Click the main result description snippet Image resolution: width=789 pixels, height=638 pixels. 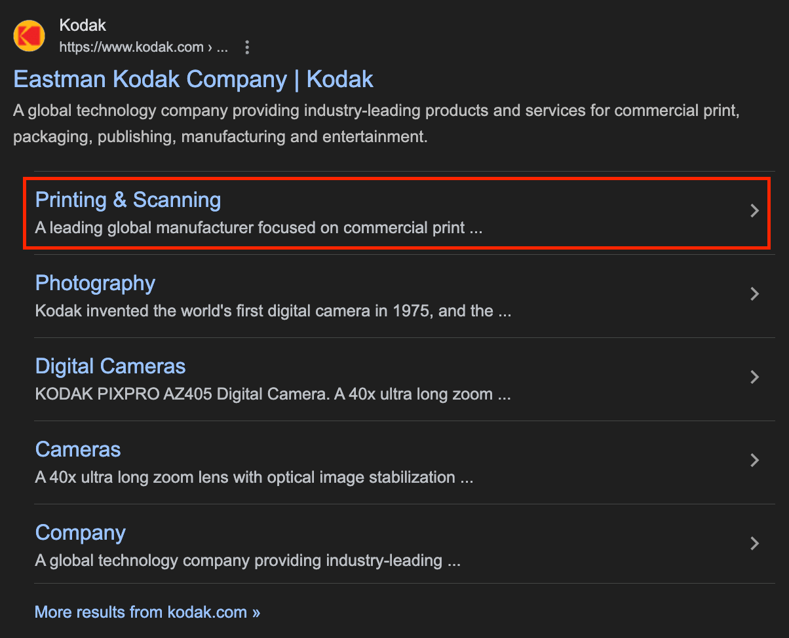376,124
